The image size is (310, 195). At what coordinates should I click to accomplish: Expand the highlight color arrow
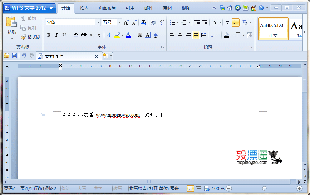[122, 35]
